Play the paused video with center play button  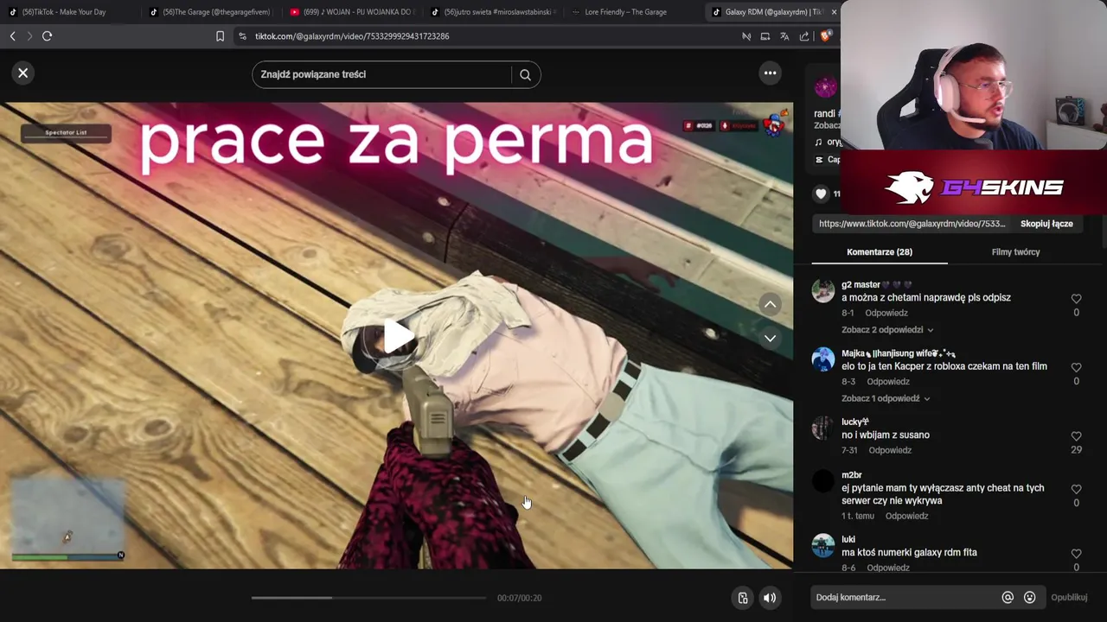point(397,336)
